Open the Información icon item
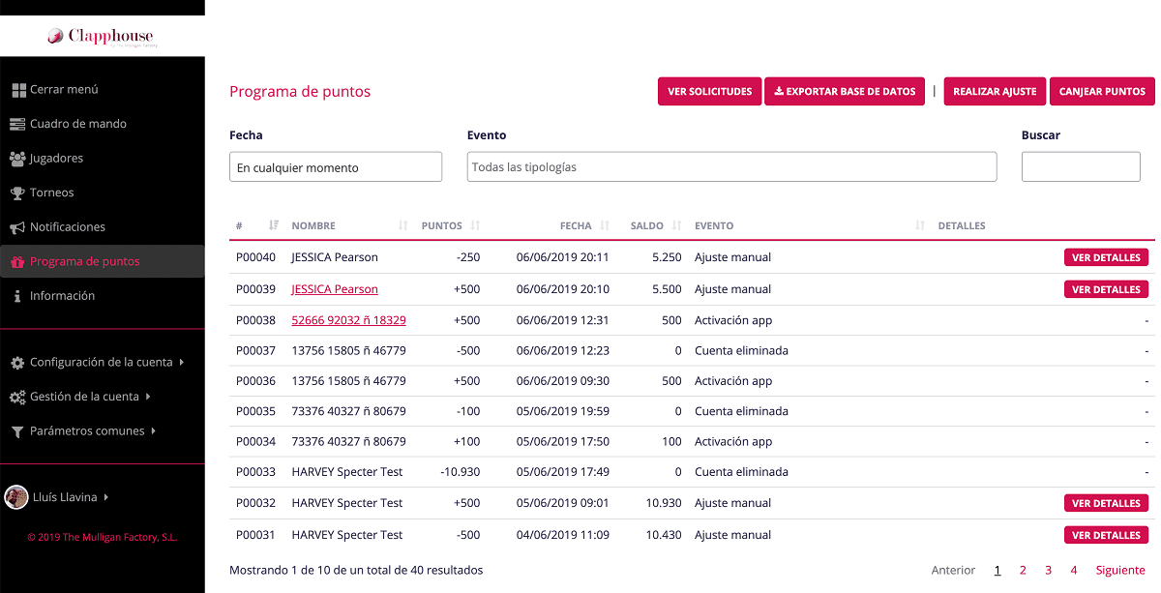The image size is (1161, 593). 17,296
